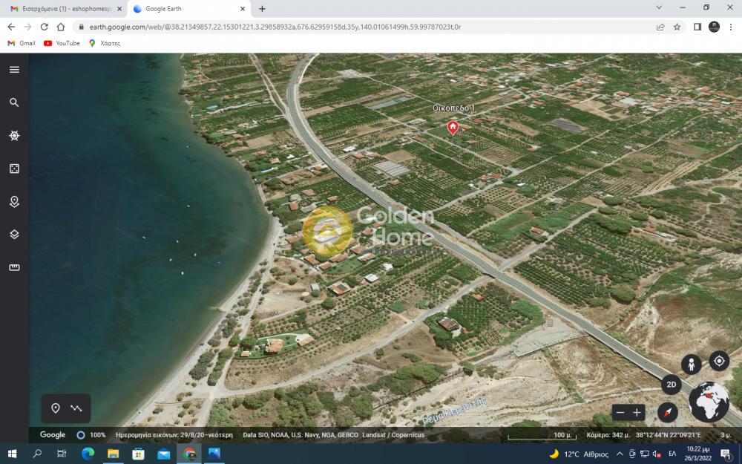Click the Search magnifier in Earth sidebar
The width and height of the screenshot is (742, 464).
[x=14, y=102]
